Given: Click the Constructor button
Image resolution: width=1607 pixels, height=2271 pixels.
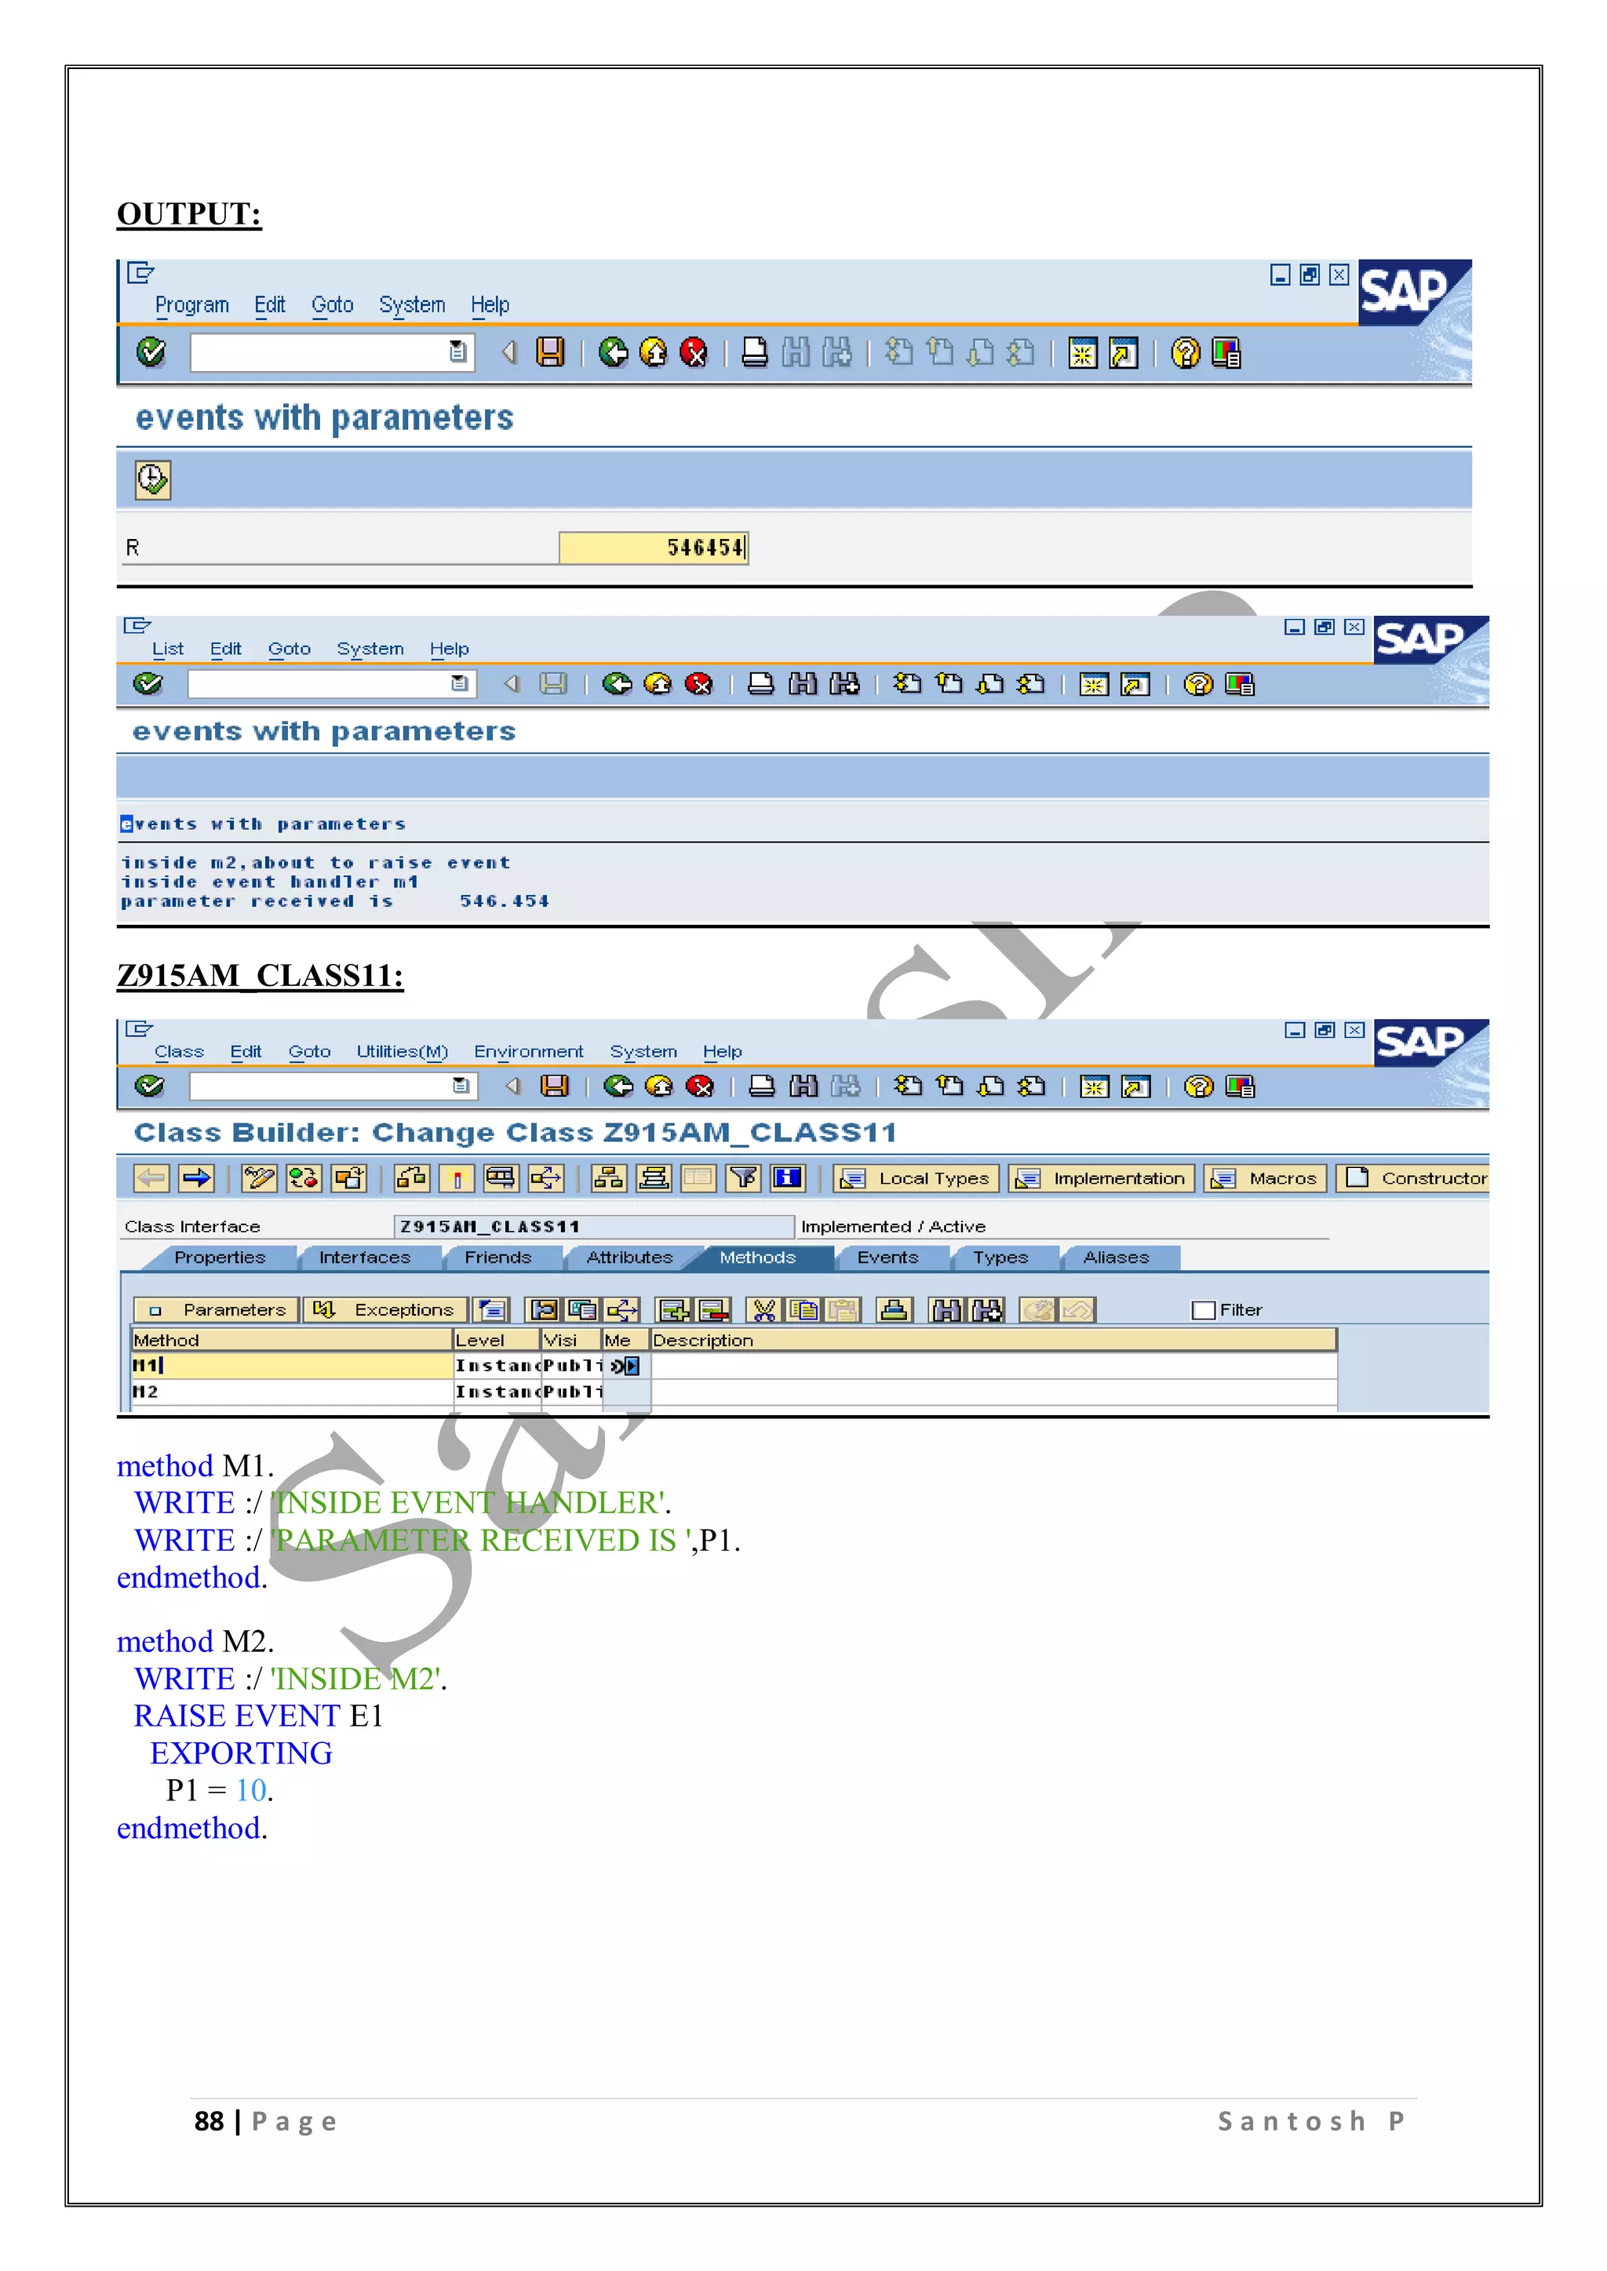Looking at the screenshot, I should point(1413,1178).
